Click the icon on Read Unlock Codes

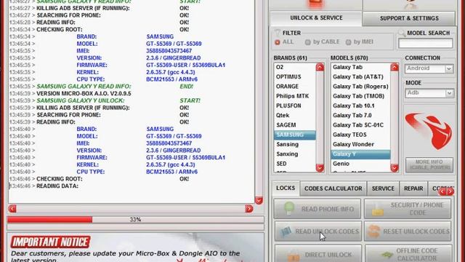pyautogui.click(x=286, y=231)
